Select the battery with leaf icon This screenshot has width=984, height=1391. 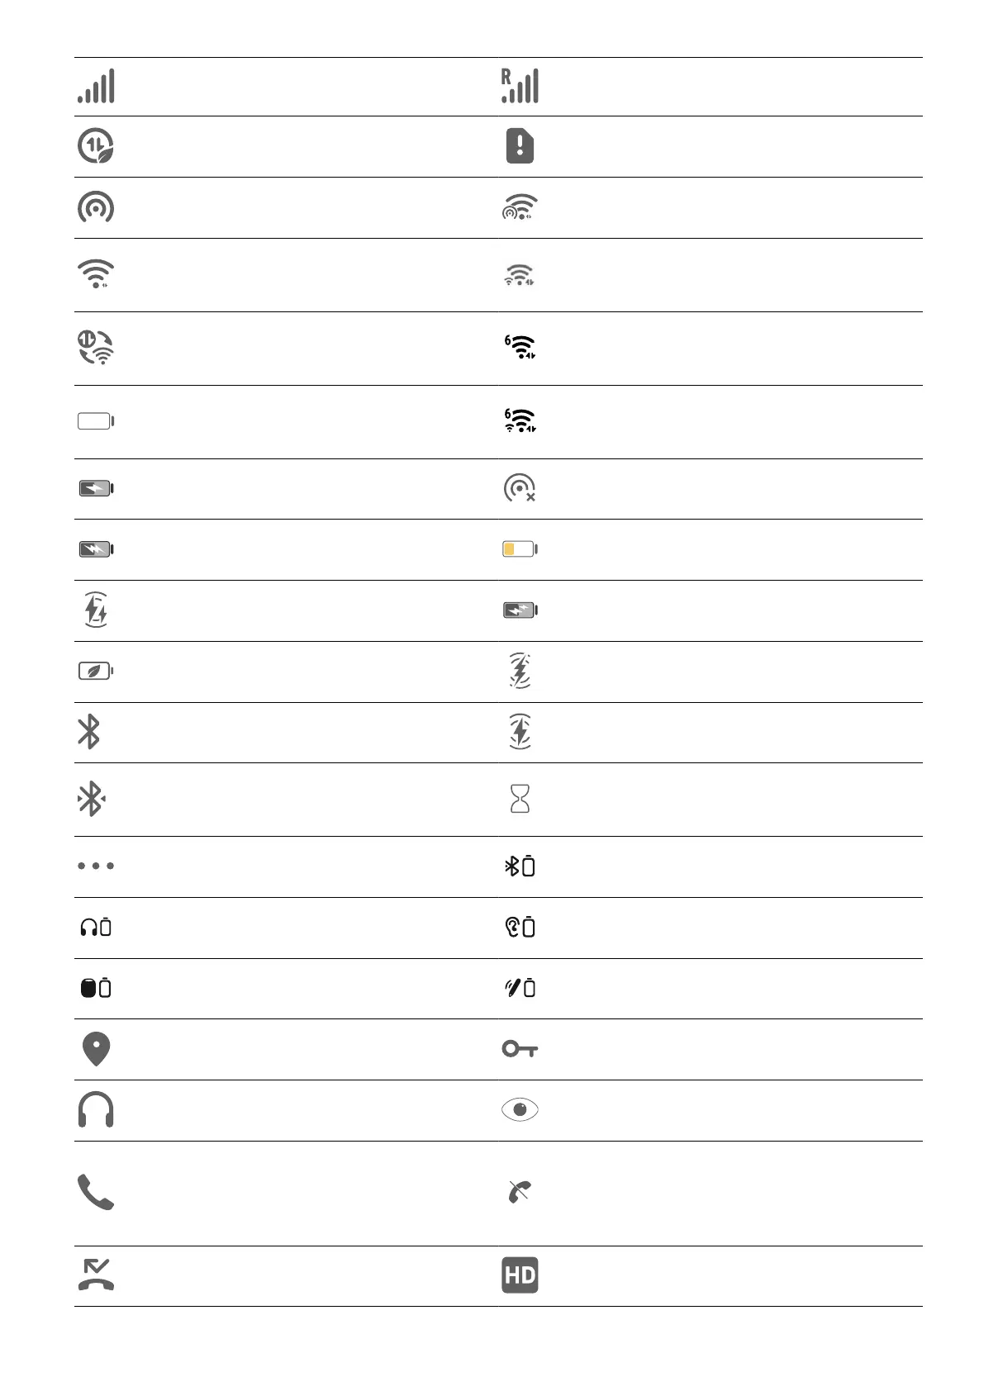click(x=96, y=672)
